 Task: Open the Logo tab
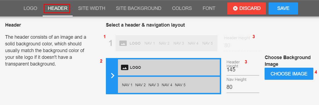click(30, 8)
